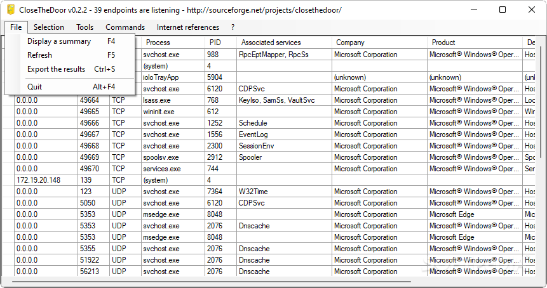Click PID 7364 cell
This screenshot has height=288, width=547.
coord(221,192)
